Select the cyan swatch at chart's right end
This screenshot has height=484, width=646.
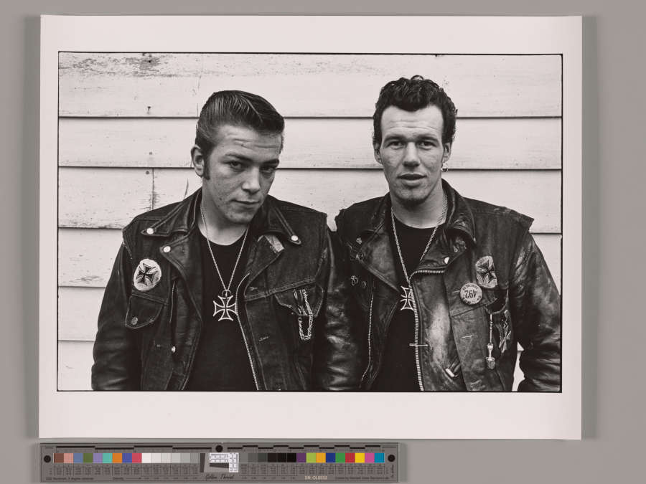[x=379, y=457]
